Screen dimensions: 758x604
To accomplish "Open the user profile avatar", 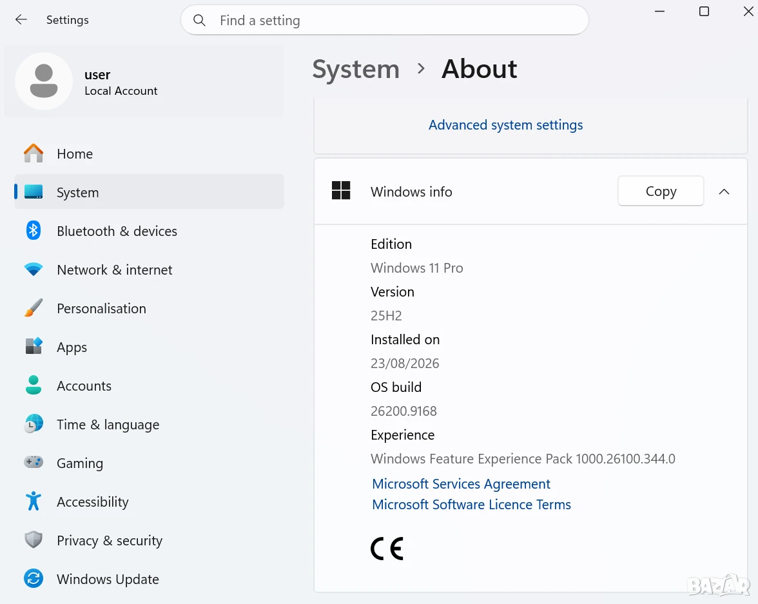I will [x=44, y=81].
